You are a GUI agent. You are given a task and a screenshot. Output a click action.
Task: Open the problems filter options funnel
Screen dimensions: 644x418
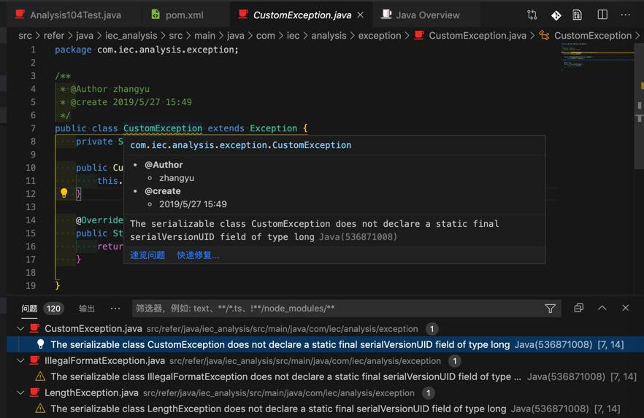click(x=551, y=309)
